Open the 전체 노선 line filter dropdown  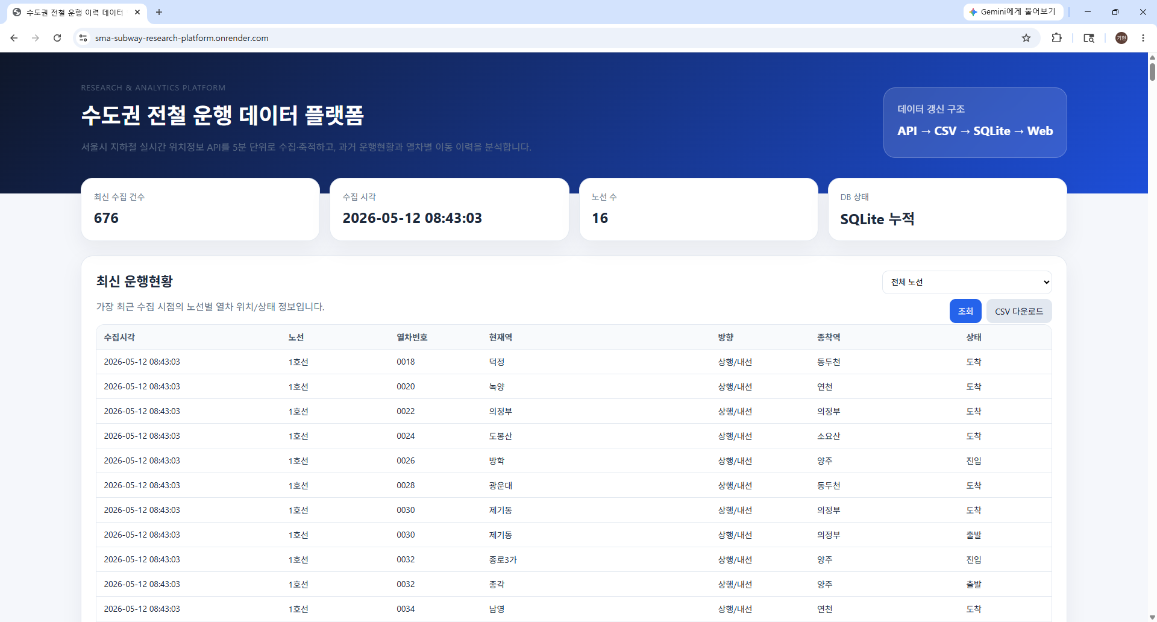point(967,282)
